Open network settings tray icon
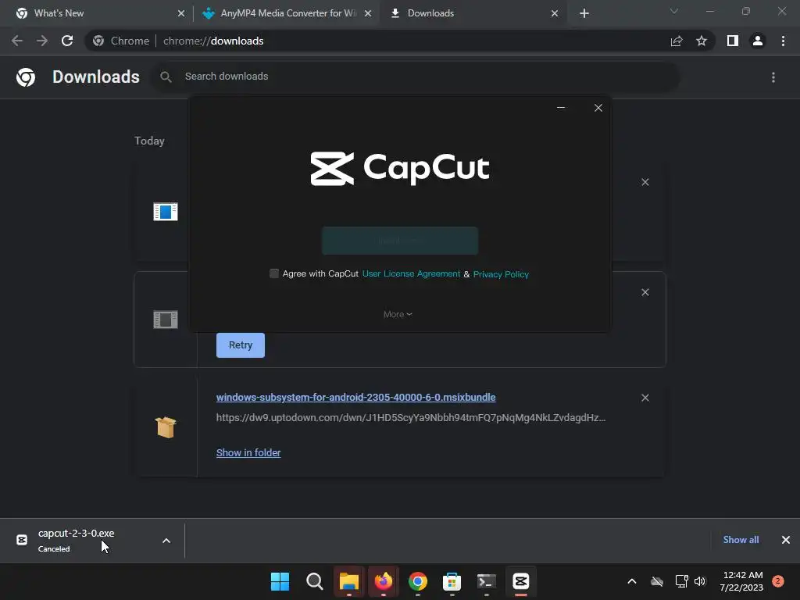 pos(681,581)
